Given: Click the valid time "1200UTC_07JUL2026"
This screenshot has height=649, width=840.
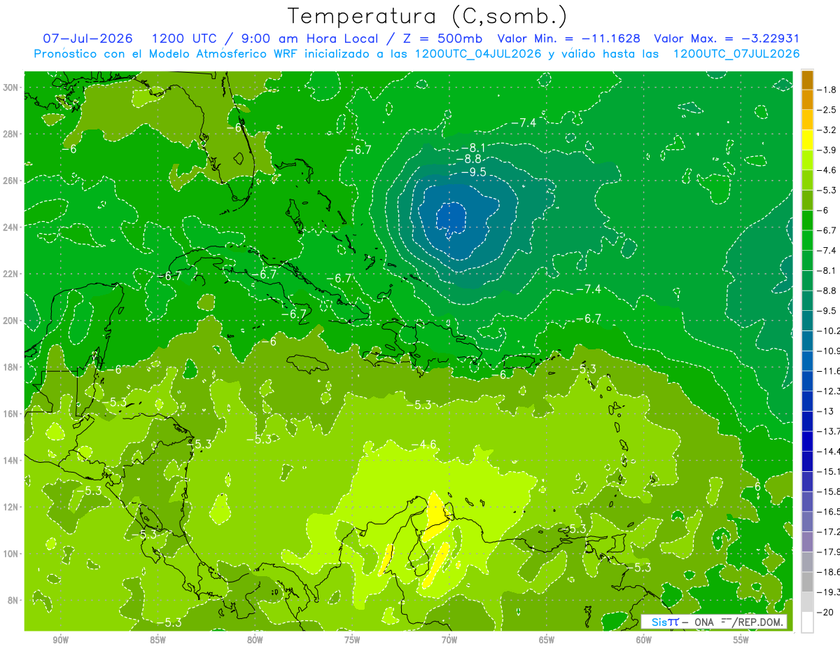Looking at the screenshot, I should [x=736, y=54].
